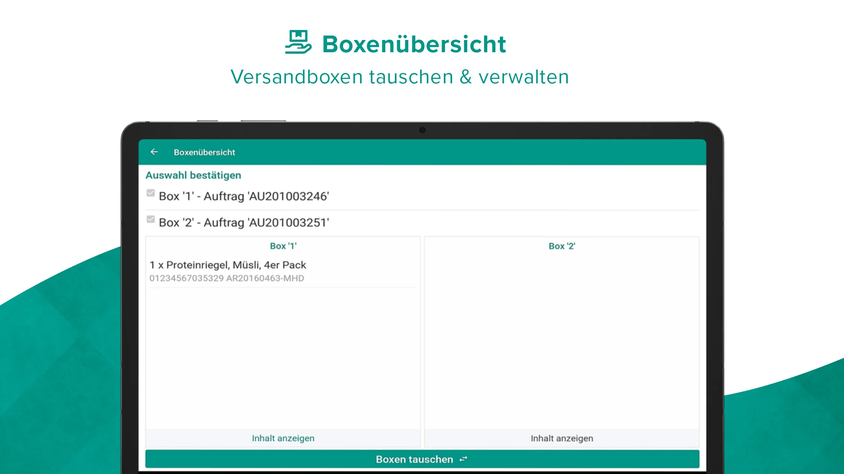Click the Boxenübersicht title in the app bar
Viewport: 844px width, 474px height.
[x=204, y=152]
